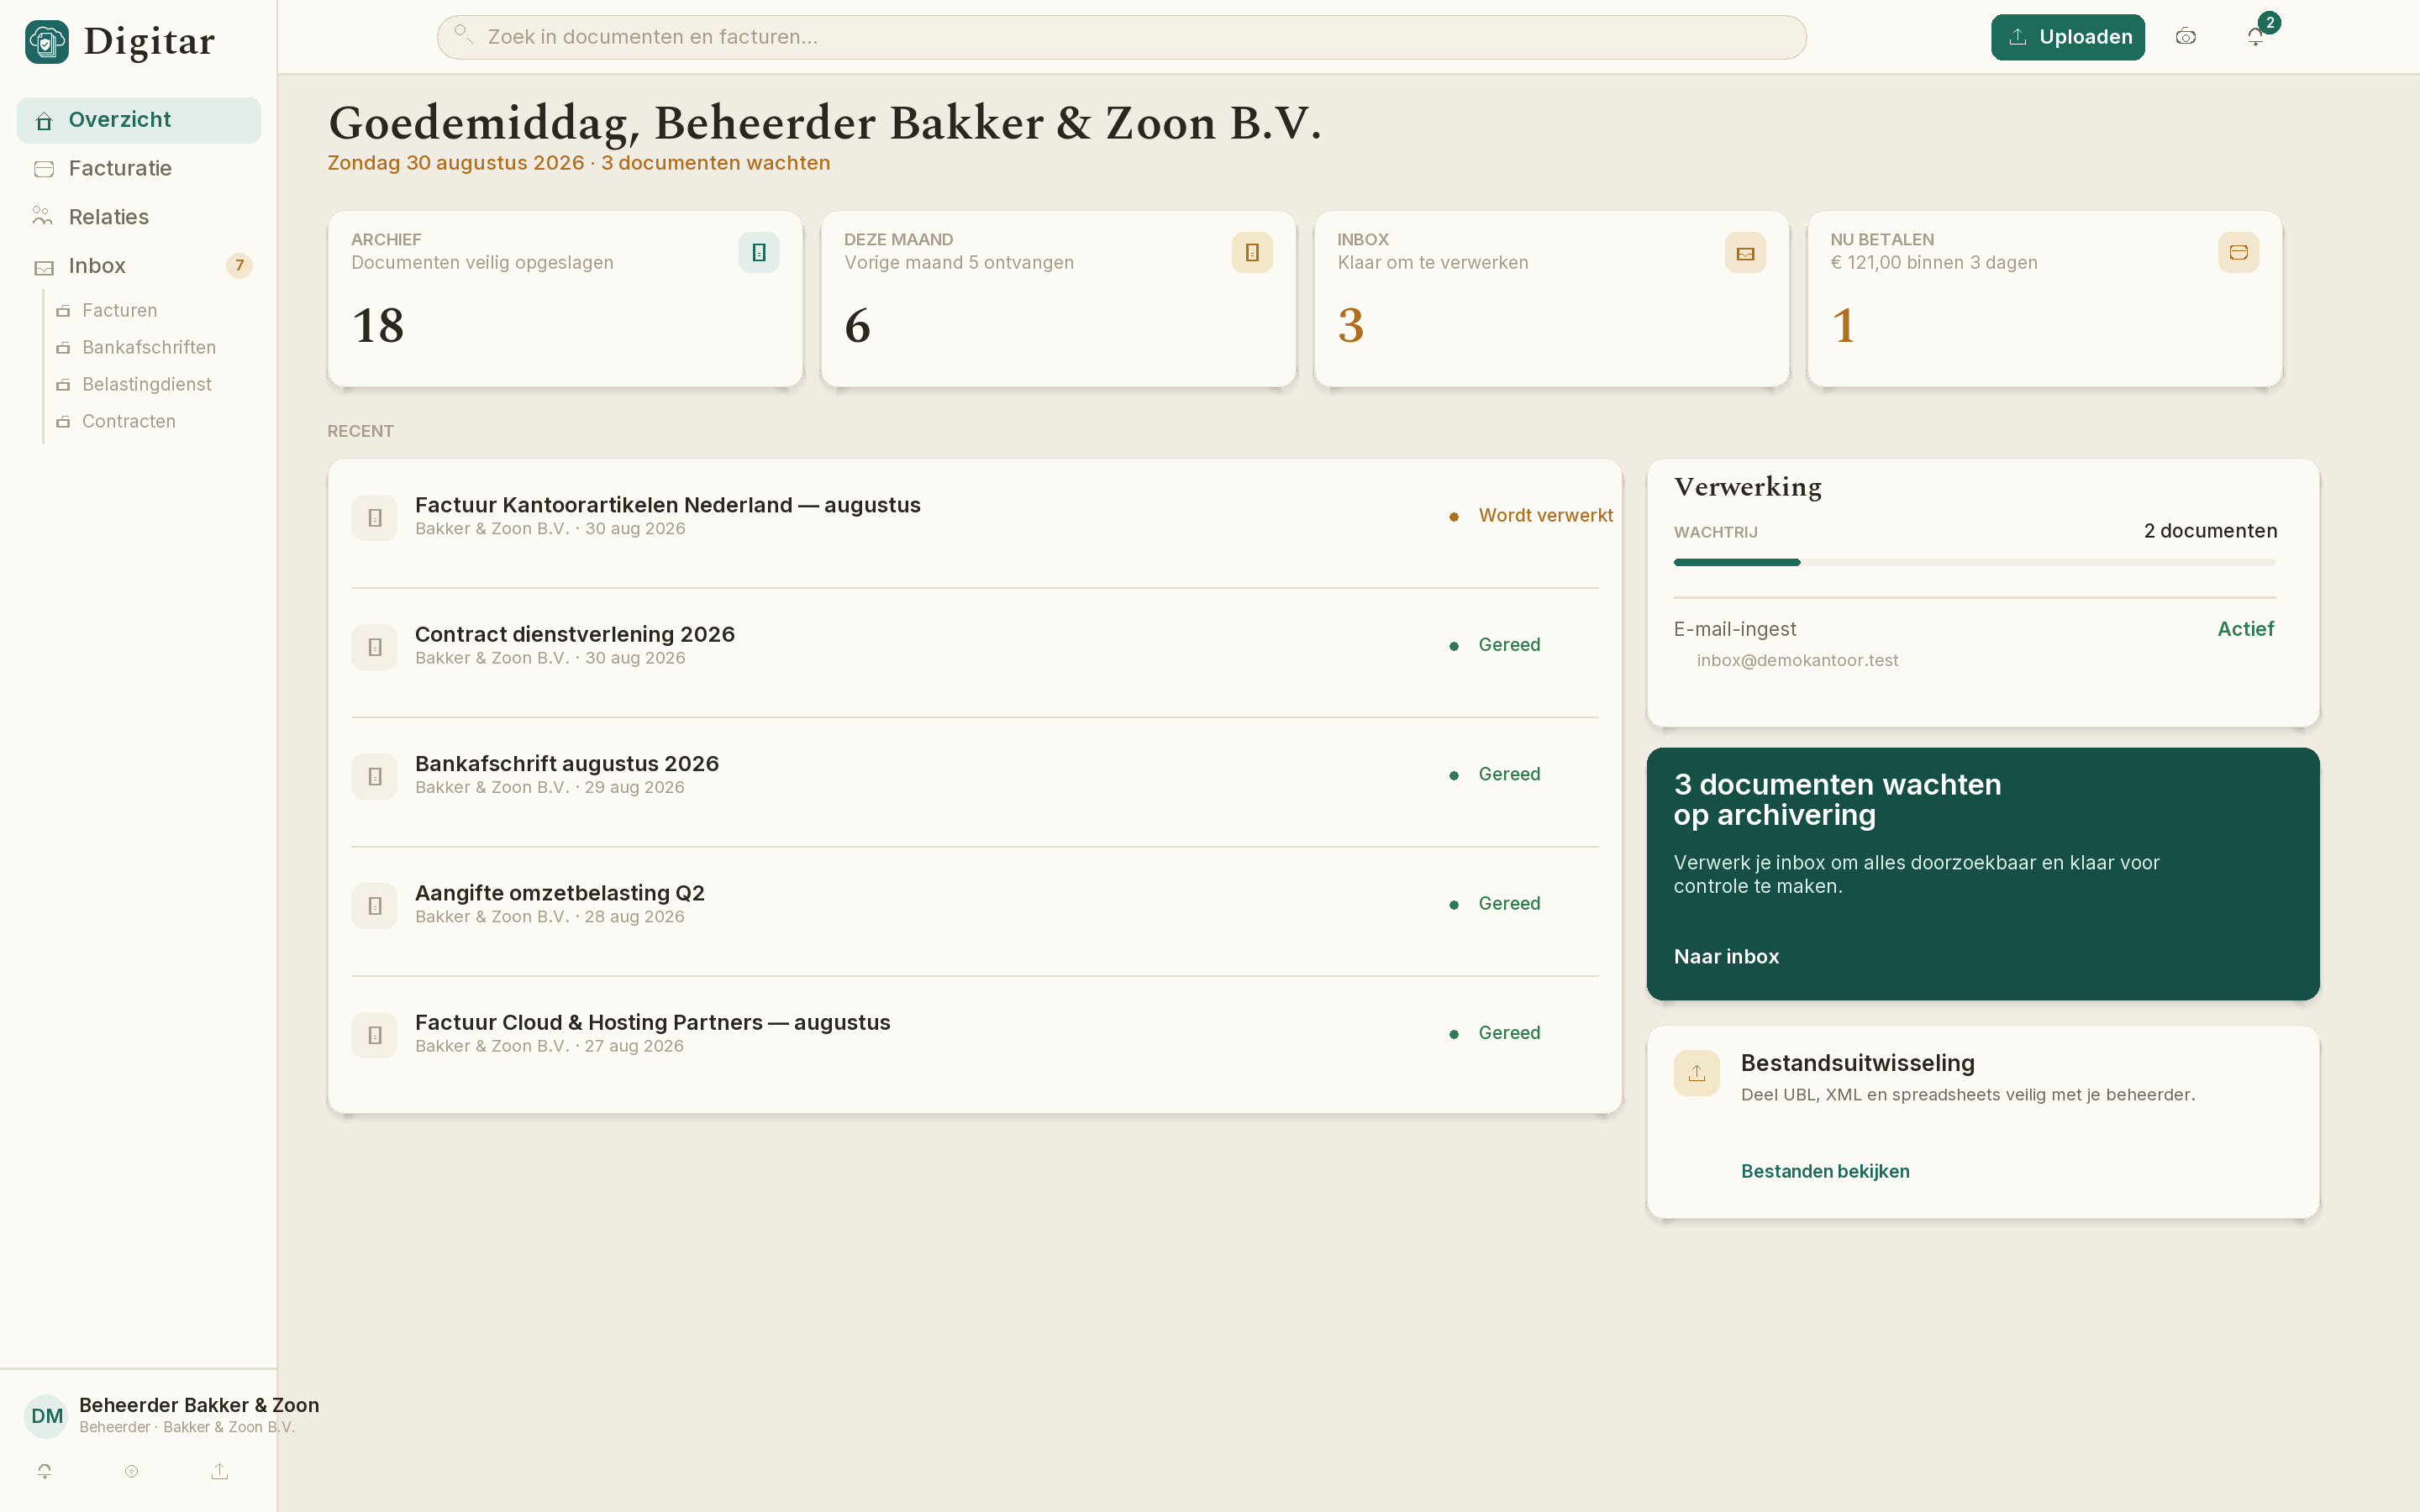Click the export arrow icon in sidebar footer
Screen dimensions: 2420x1512
[x=220, y=1471]
